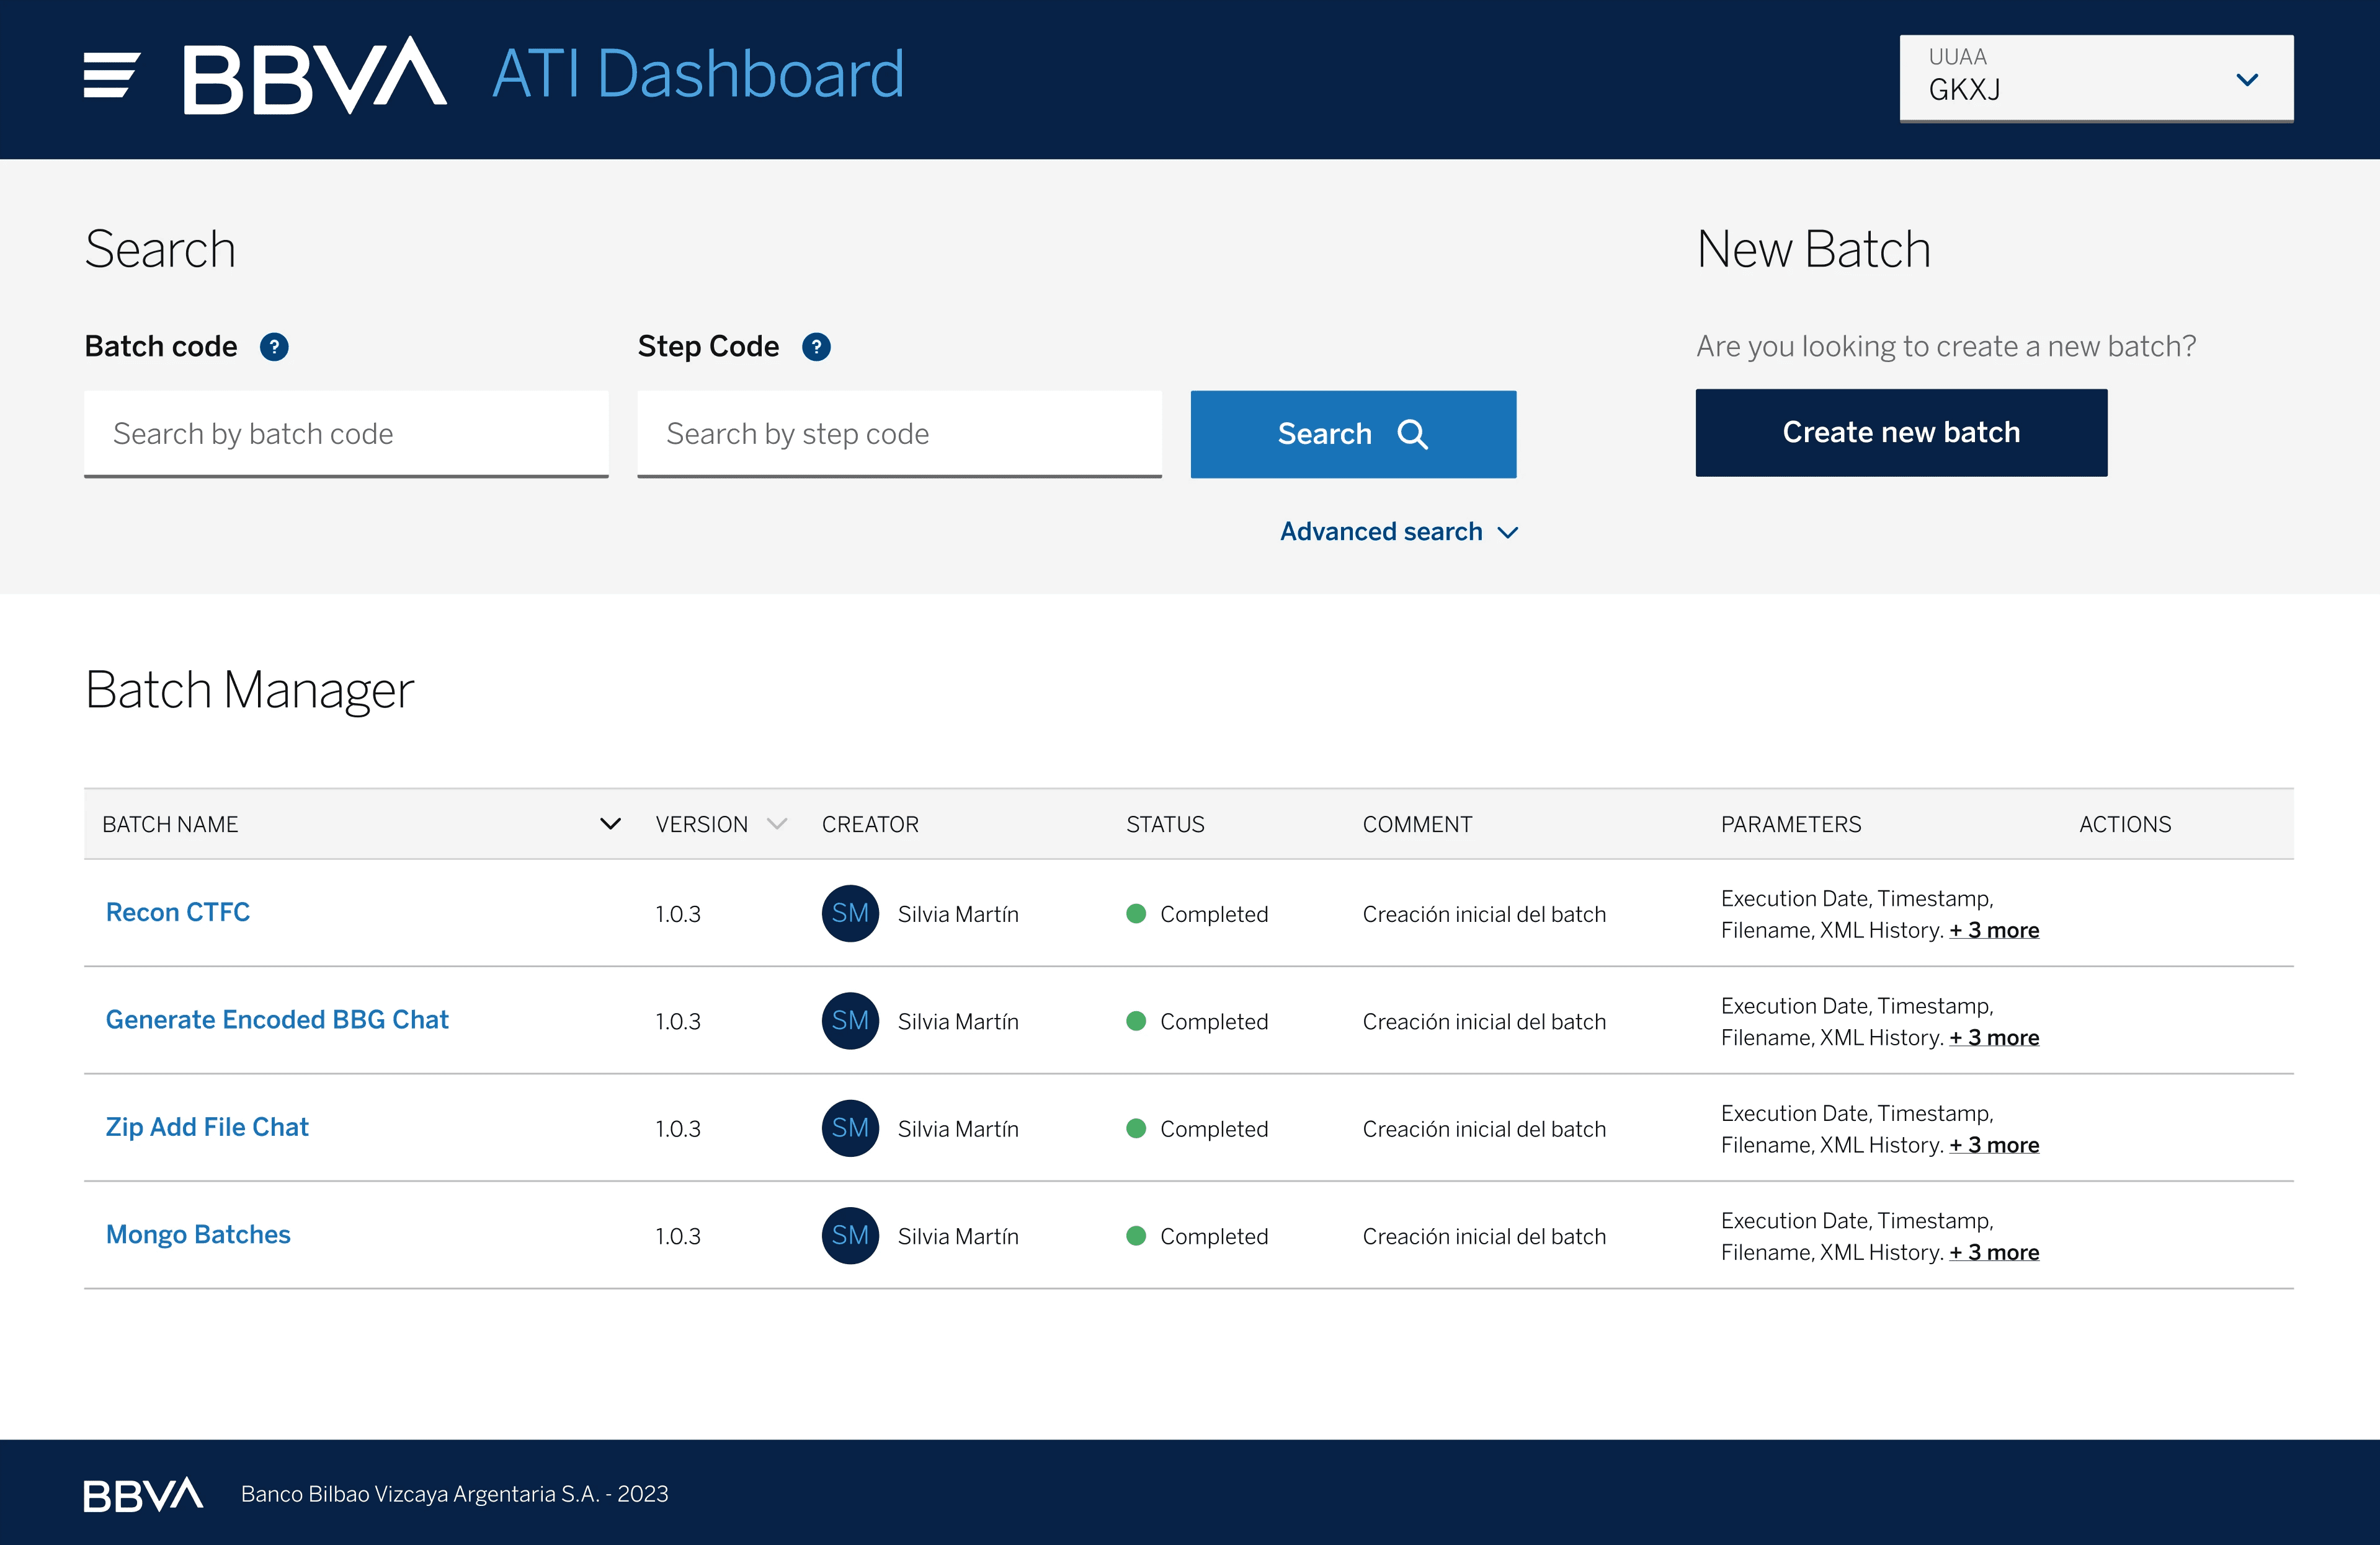This screenshot has height=1545, width=2380.
Task: Click Create new batch button
Action: click(x=1900, y=433)
